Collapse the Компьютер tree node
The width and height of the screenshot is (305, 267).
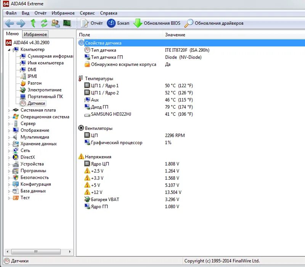[9, 50]
